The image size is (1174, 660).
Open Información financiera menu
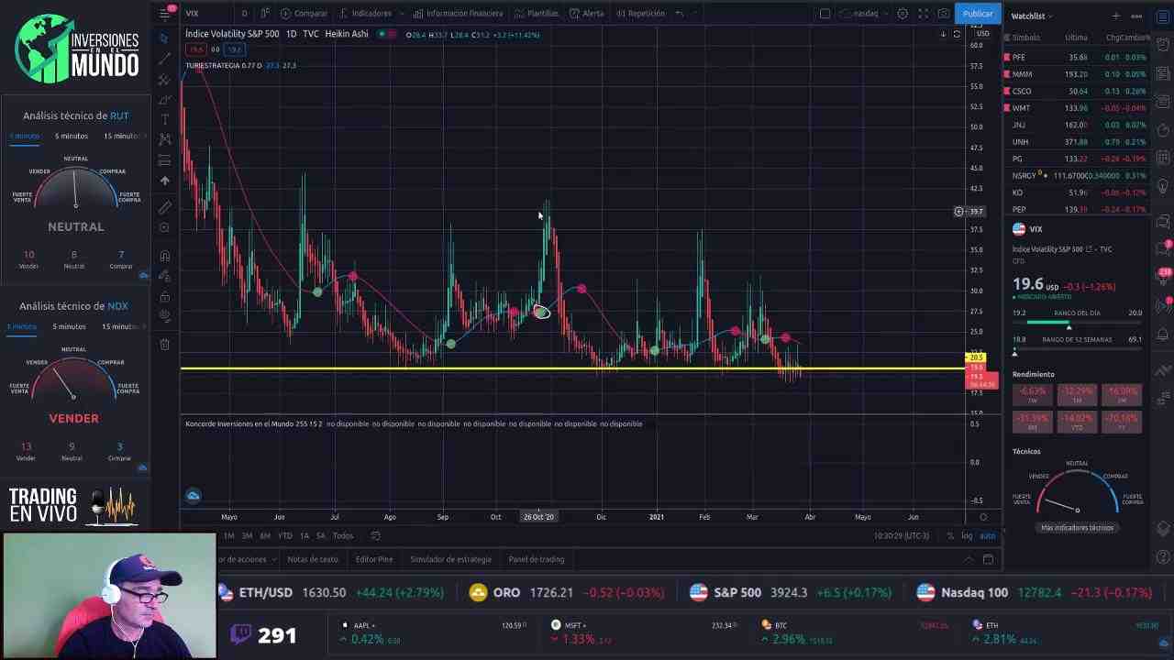[458, 14]
